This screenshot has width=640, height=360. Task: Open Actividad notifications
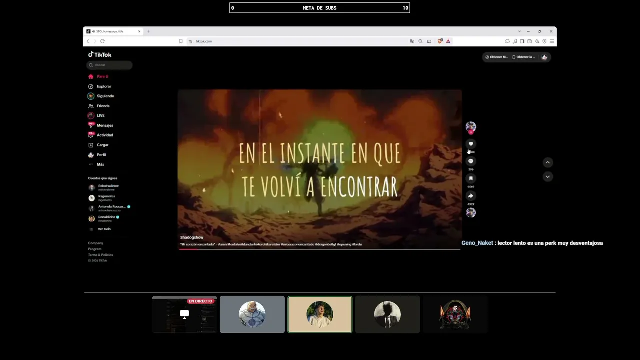[x=101, y=135]
